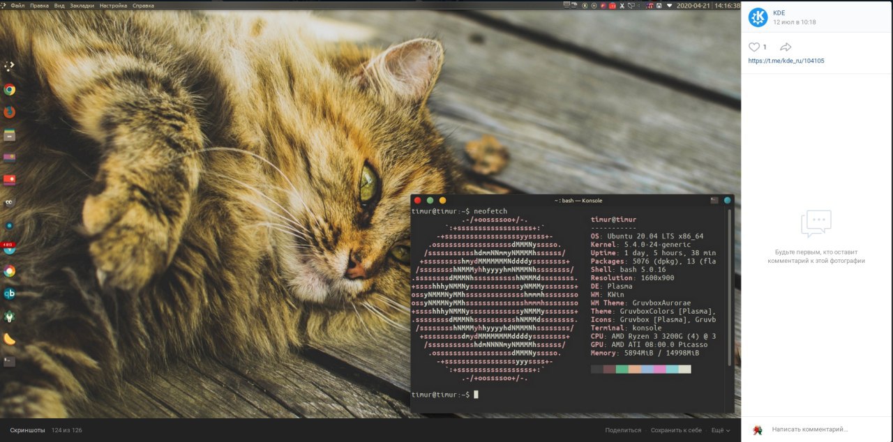The height and width of the screenshot is (442, 893).
Task: Open the Настройка menu
Action: pyautogui.click(x=113, y=6)
